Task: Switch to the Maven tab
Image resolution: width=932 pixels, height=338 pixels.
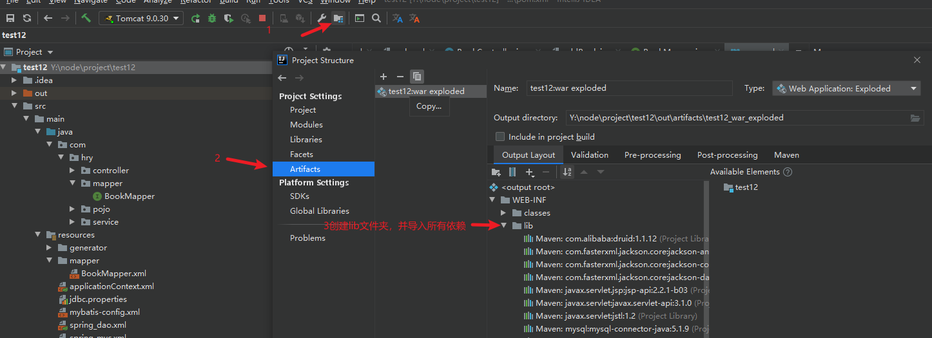Action: point(786,155)
